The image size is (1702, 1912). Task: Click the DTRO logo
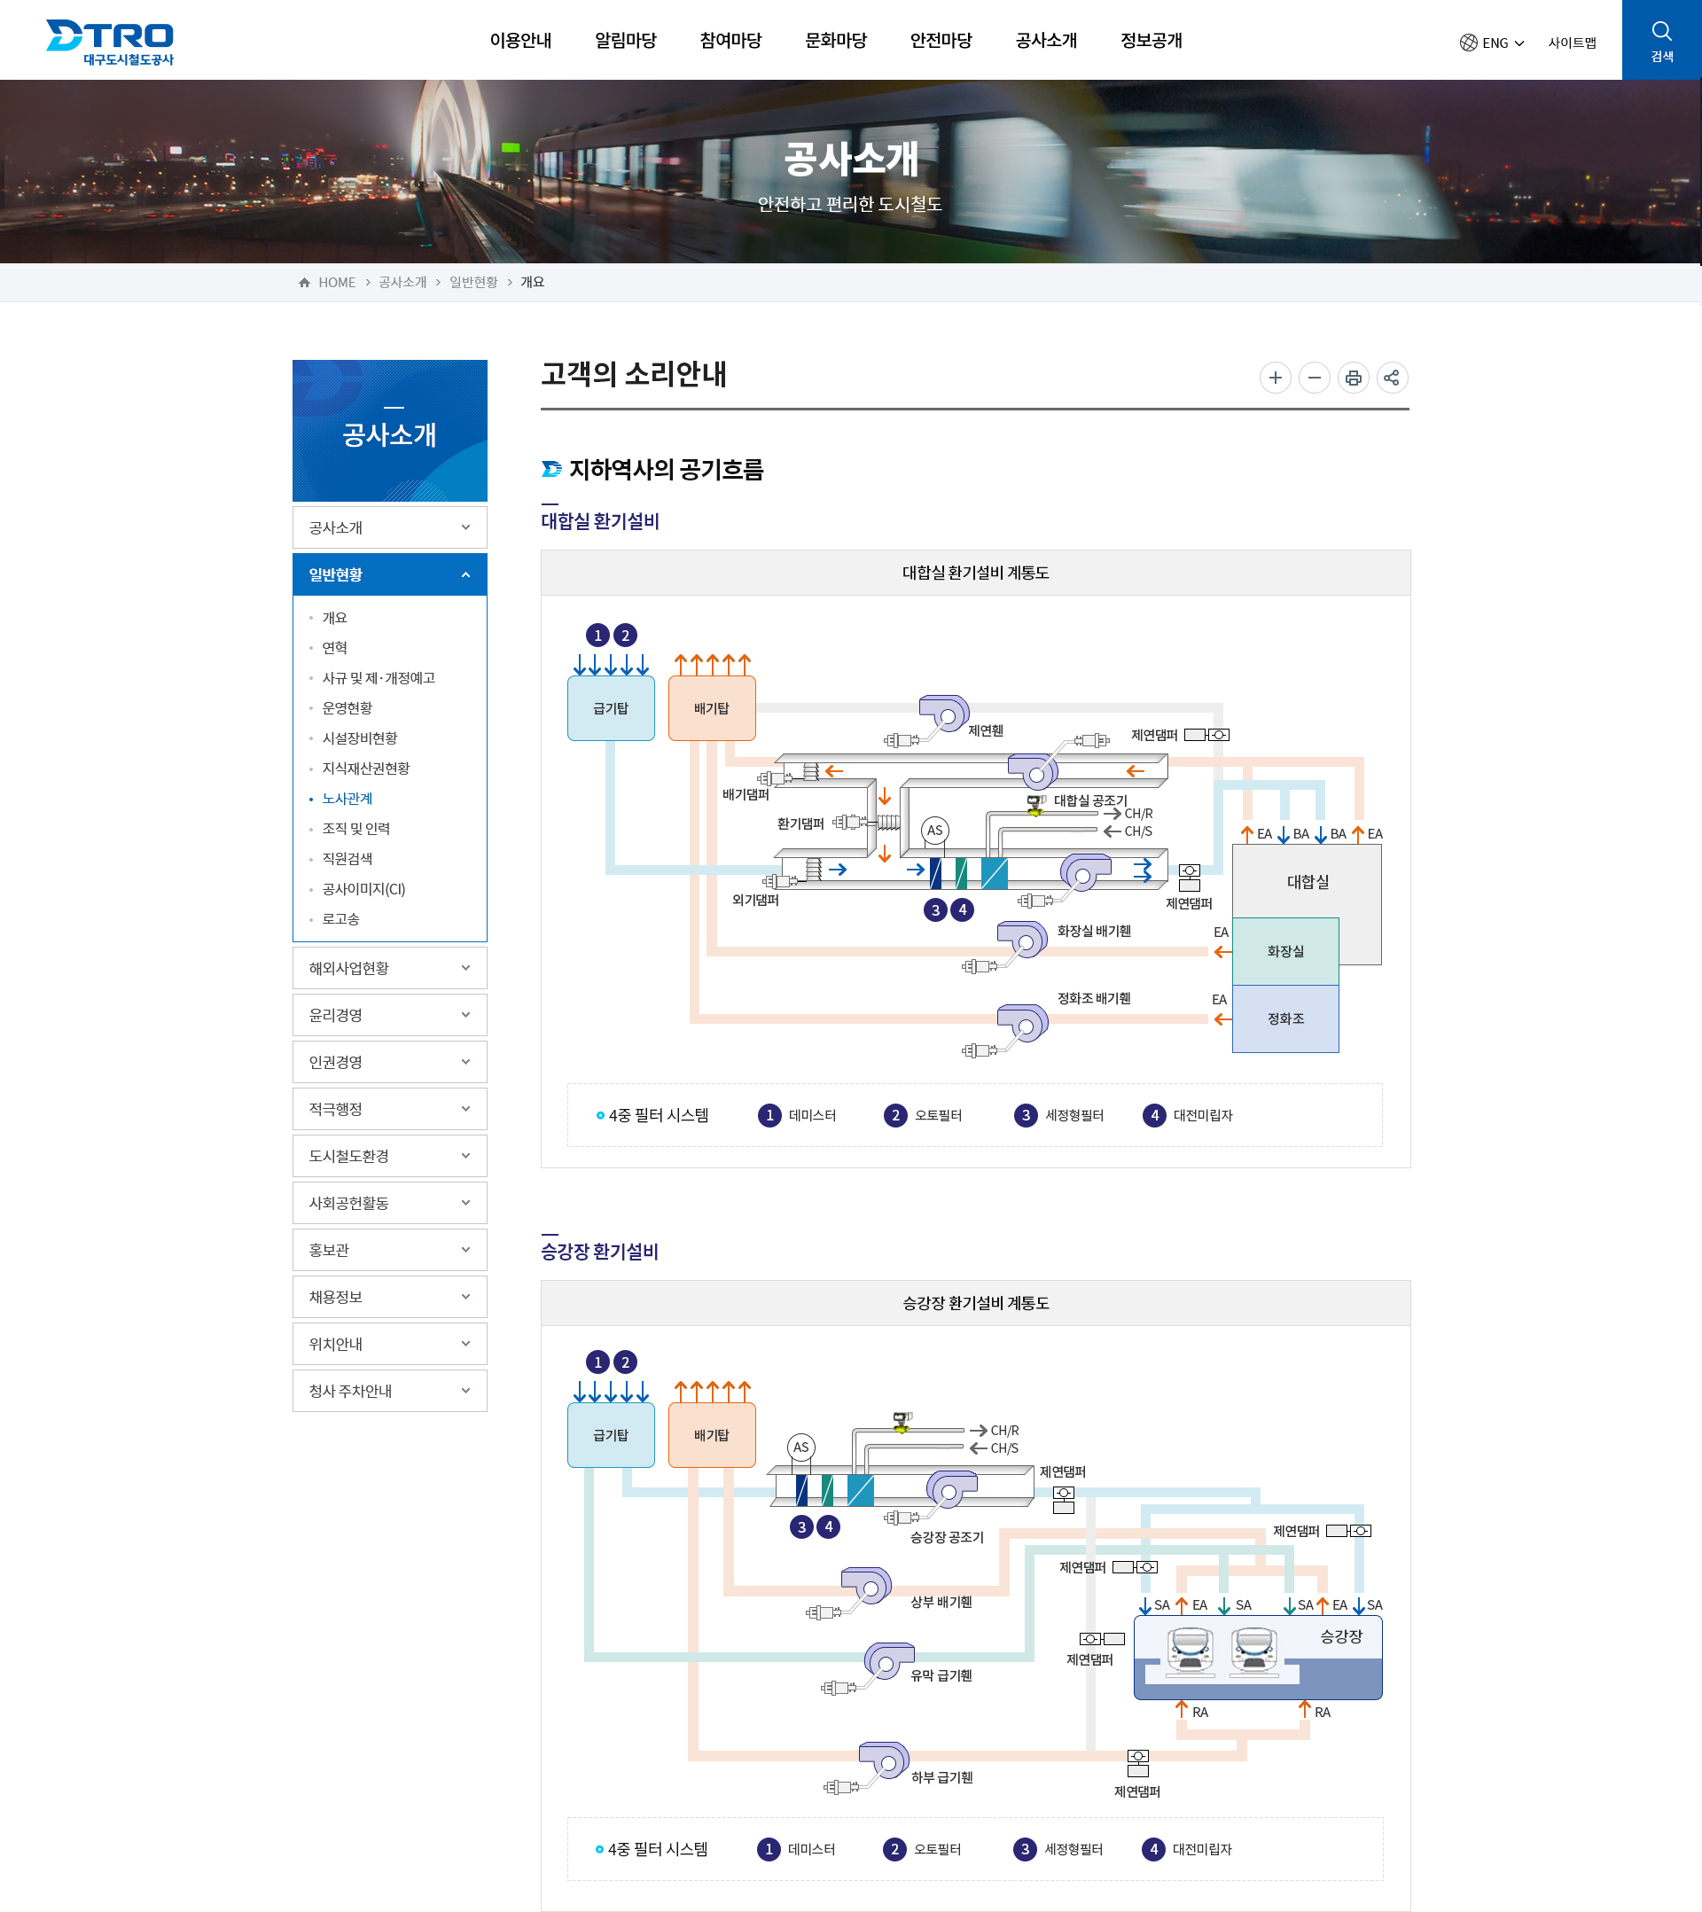point(111,42)
